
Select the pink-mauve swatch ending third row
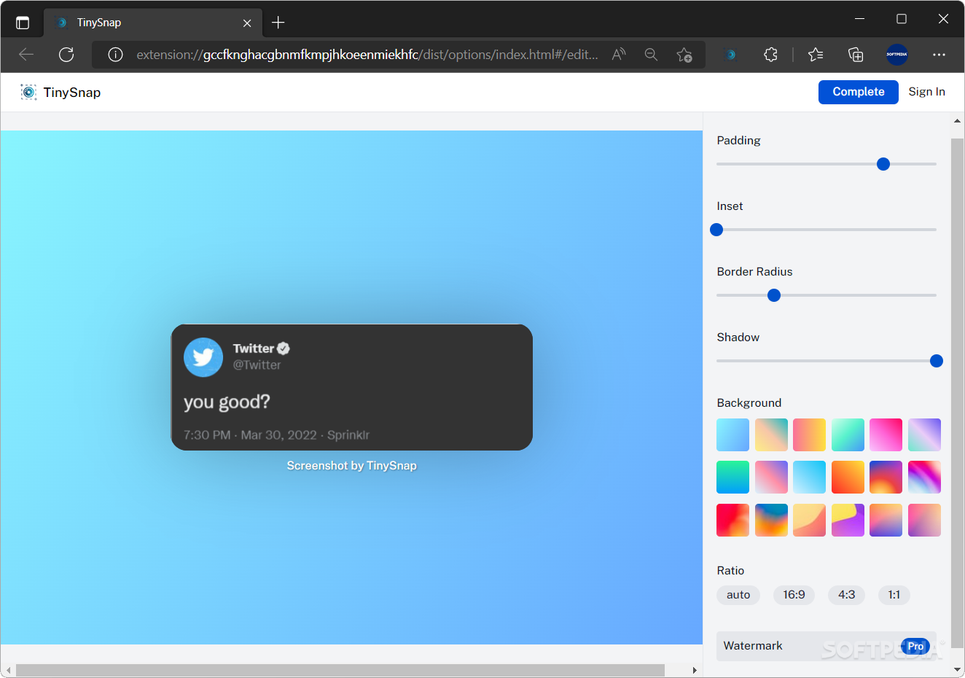pyautogui.click(x=924, y=520)
